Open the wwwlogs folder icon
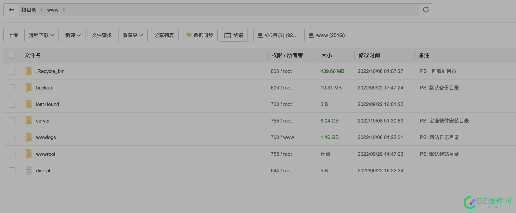Viewport: 516px width, 213px height. click(29, 137)
